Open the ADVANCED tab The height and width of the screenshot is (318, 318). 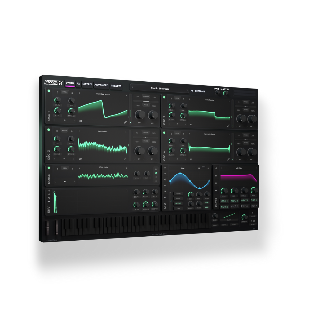(101, 85)
